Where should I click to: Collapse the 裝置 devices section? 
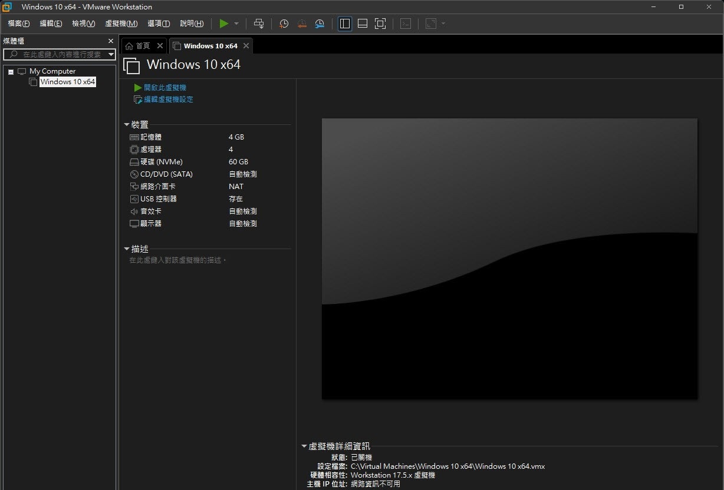127,125
